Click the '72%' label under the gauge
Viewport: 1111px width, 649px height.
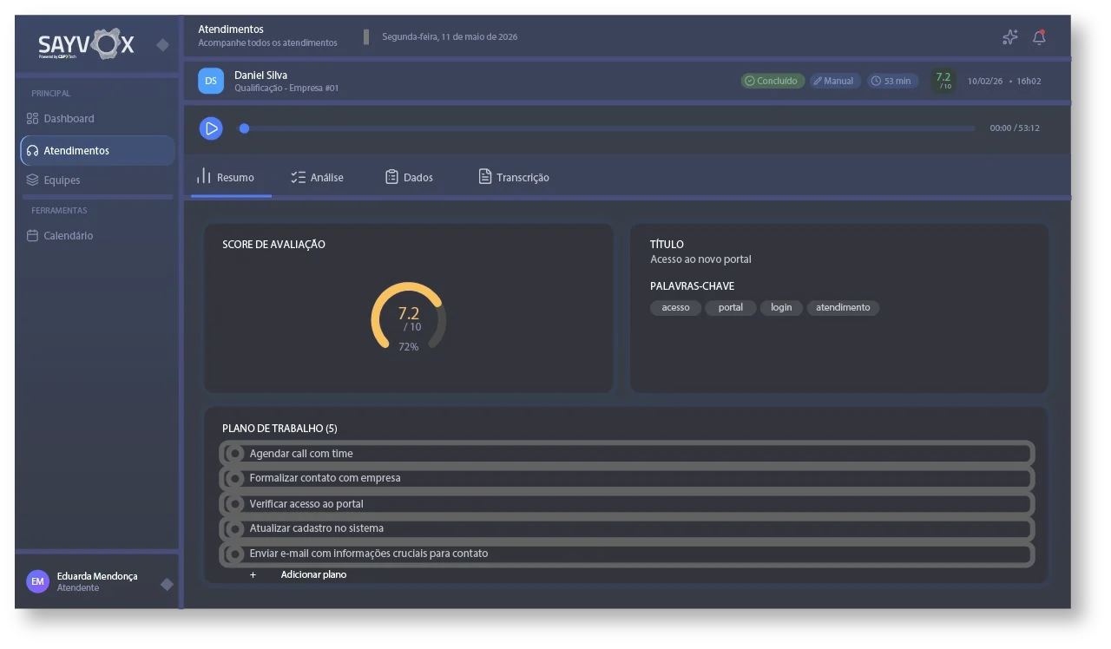coord(409,347)
